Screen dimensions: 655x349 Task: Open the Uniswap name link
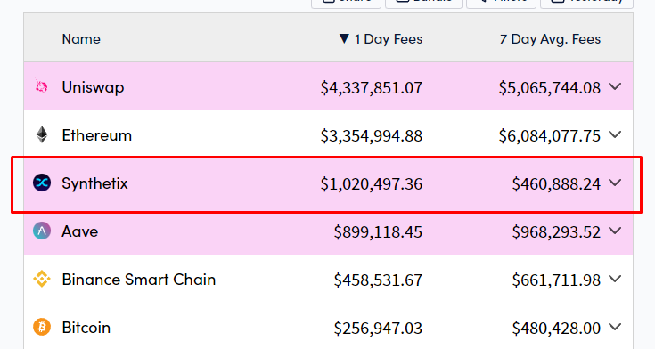(x=93, y=87)
